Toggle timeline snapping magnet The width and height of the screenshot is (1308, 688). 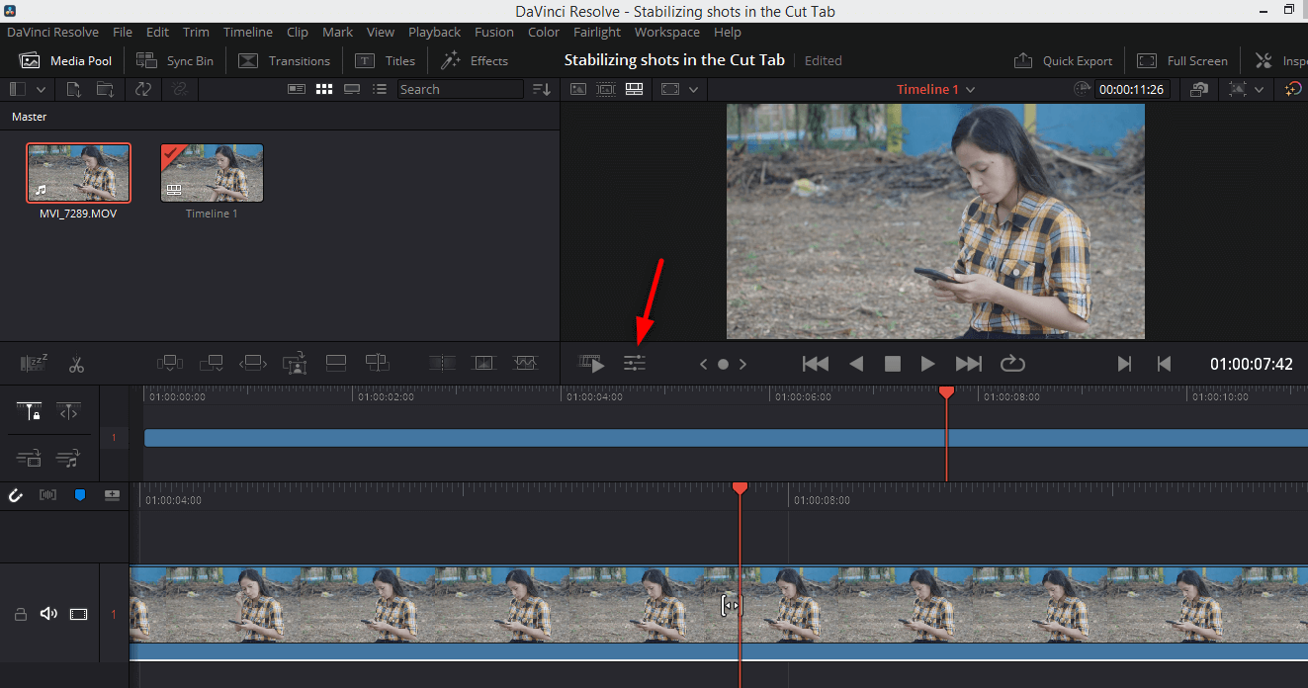click(x=16, y=495)
